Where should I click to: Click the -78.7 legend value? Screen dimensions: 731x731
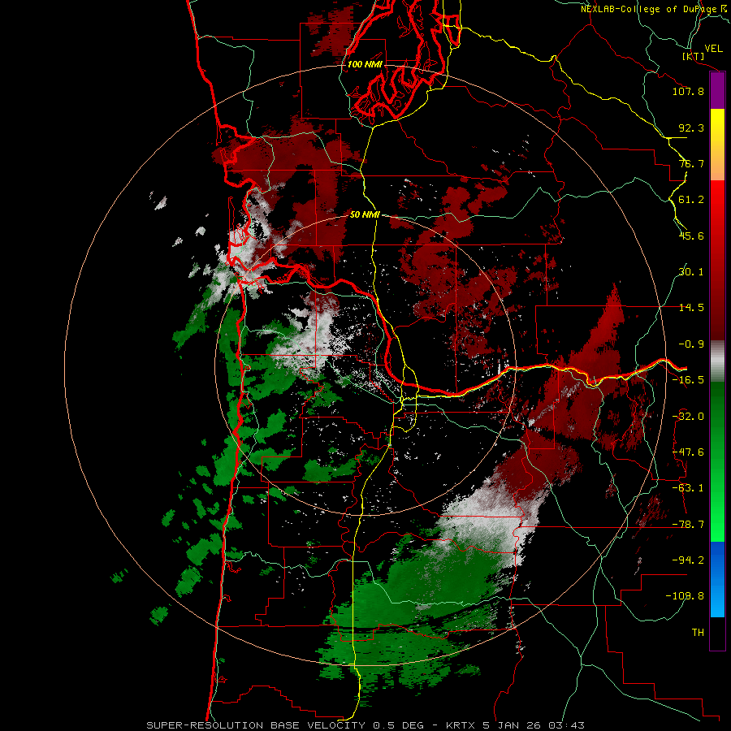click(x=688, y=525)
